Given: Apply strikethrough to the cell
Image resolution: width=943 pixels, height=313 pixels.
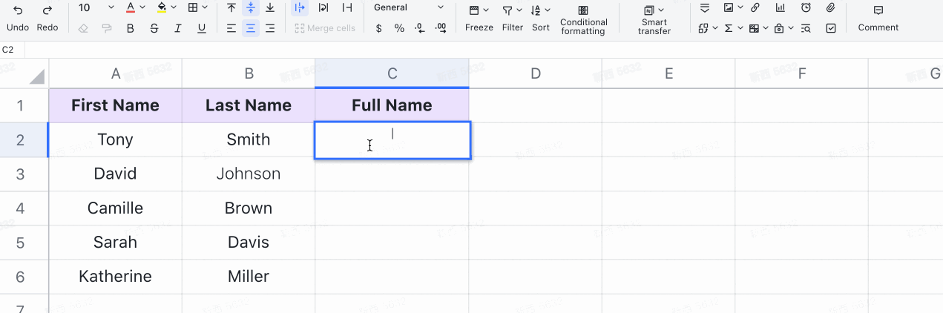Looking at the screenshot, I should [x=154, y=28].
